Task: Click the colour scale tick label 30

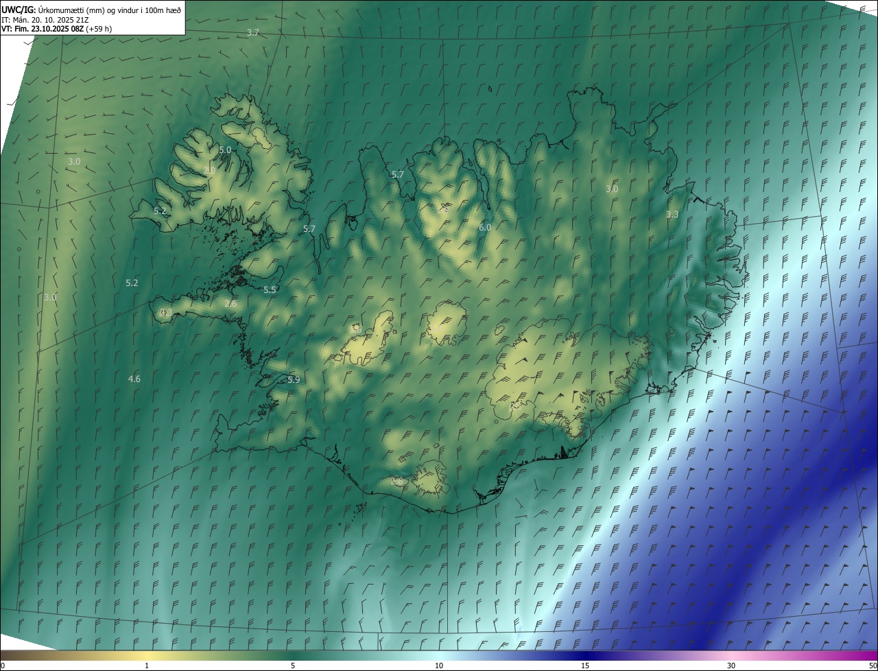Action: click(731, 666)
